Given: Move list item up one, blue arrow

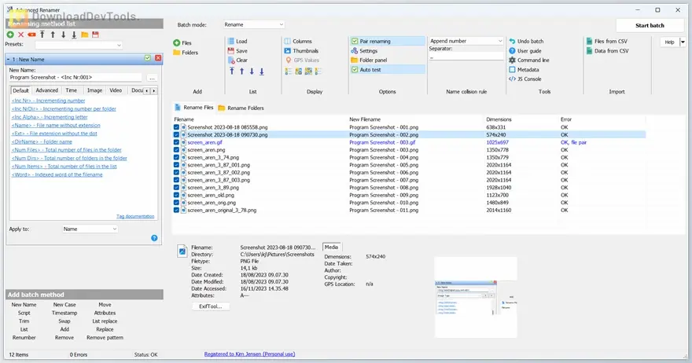Looking at the screenshot, I should [x=242, y=71].
